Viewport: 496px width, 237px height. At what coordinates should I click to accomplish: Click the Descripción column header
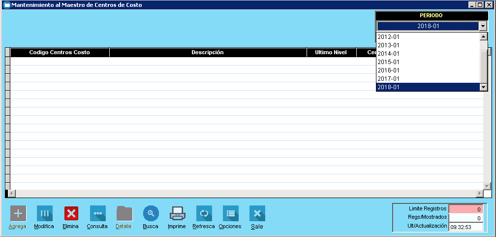(207, 52)
